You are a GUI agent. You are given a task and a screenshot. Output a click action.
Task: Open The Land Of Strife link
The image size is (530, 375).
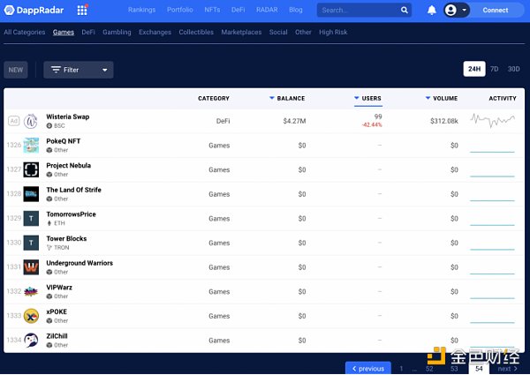[73, 190]
